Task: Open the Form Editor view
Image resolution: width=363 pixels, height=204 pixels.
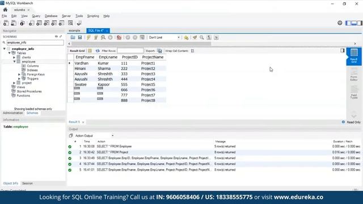Action: [x=354, y=74]
